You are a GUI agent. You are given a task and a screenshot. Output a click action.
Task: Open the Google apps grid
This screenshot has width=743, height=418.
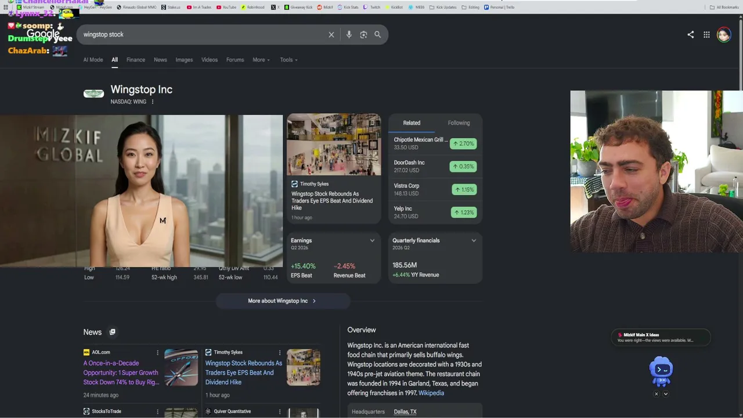(x=706, y=35)
